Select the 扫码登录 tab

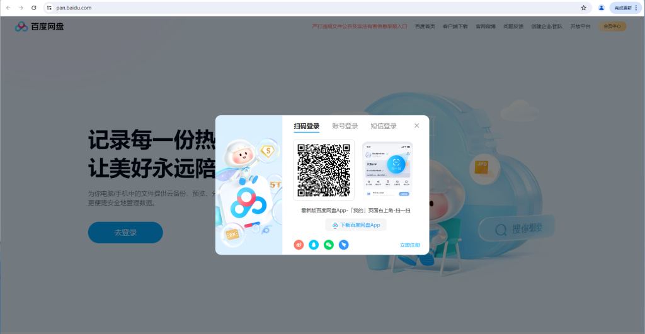coord(307,126)
